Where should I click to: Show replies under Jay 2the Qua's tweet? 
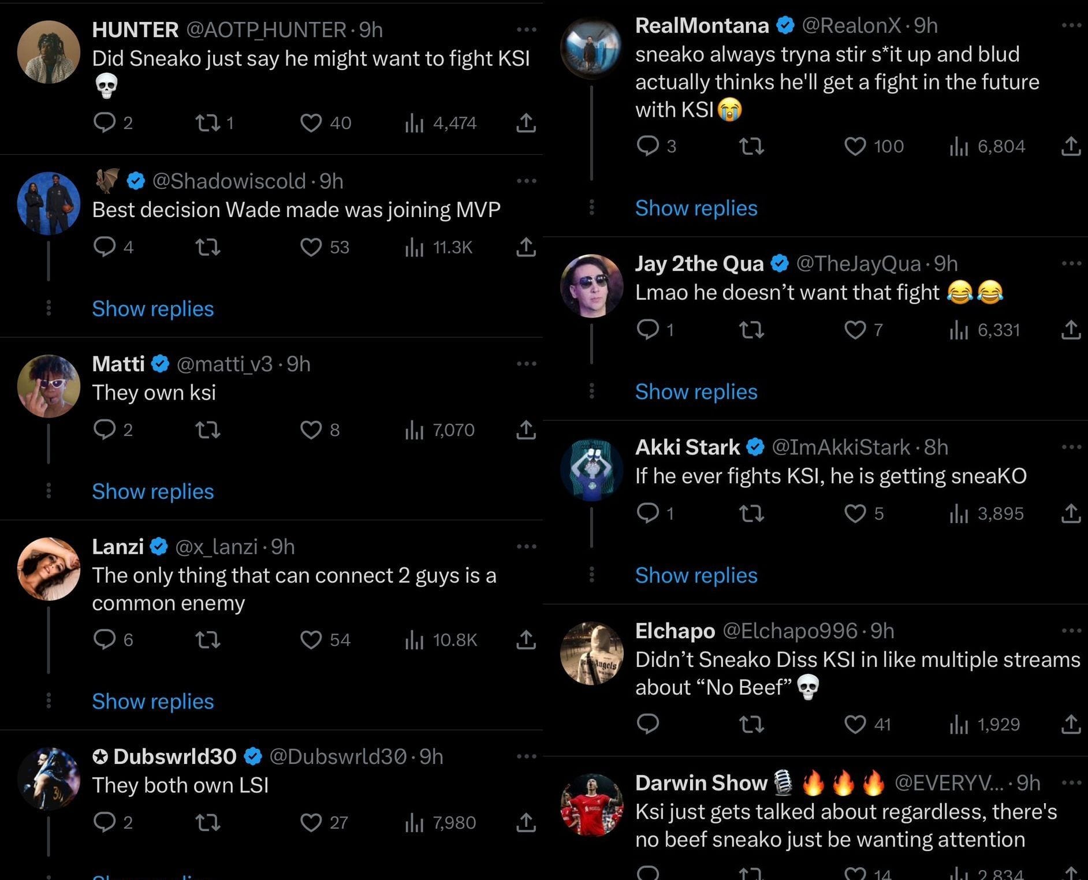tap(696, 391)
